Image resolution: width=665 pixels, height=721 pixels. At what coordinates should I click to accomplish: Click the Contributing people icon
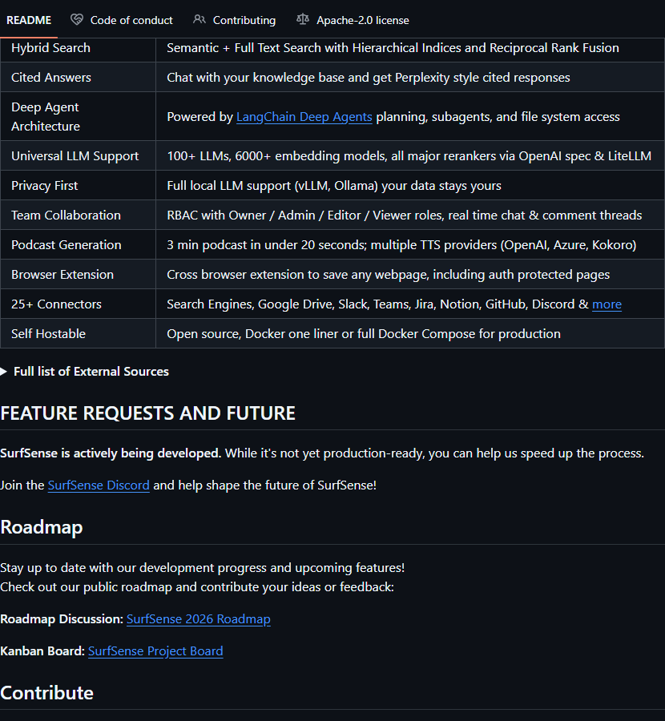click(199, 20)
